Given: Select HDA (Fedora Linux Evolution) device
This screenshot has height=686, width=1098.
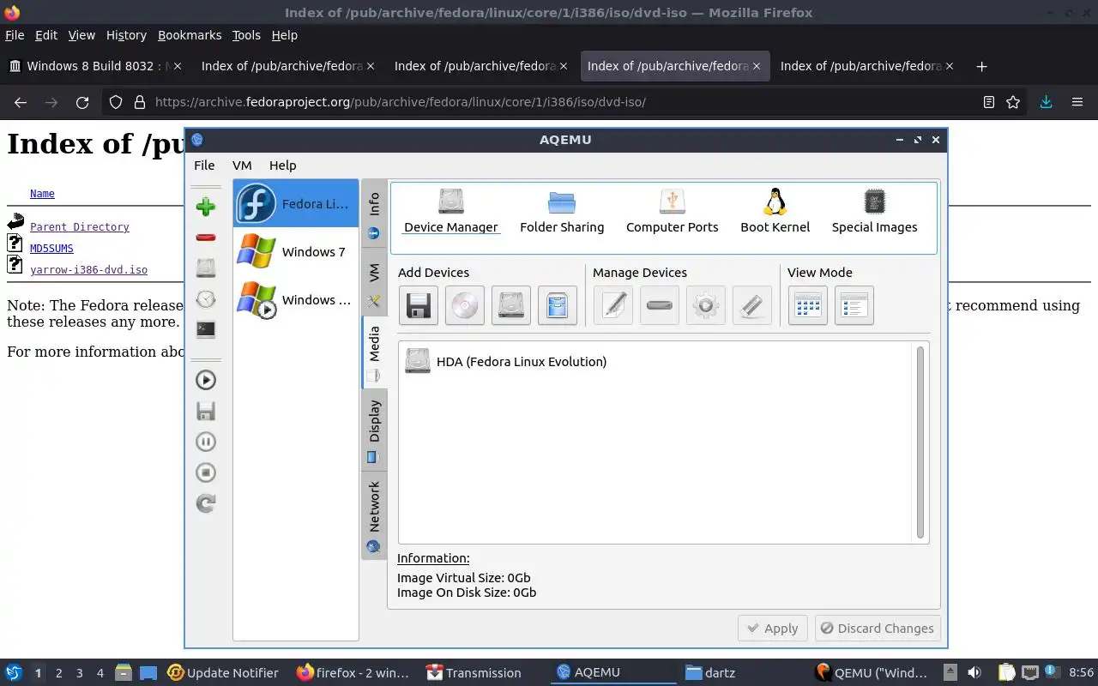Looking at the screenshot, I should [x=506, y=361].
